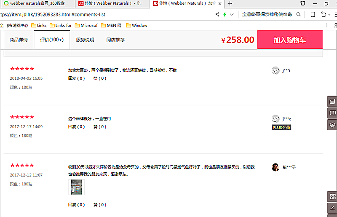Click the QR code sidebar icon
337x217 pixels.
coord(332,197)
